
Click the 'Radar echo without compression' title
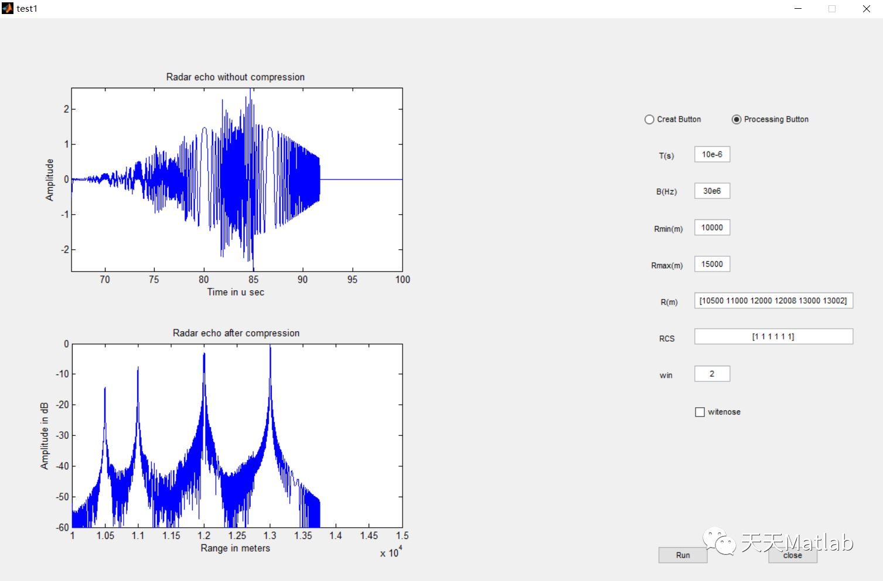236,77
